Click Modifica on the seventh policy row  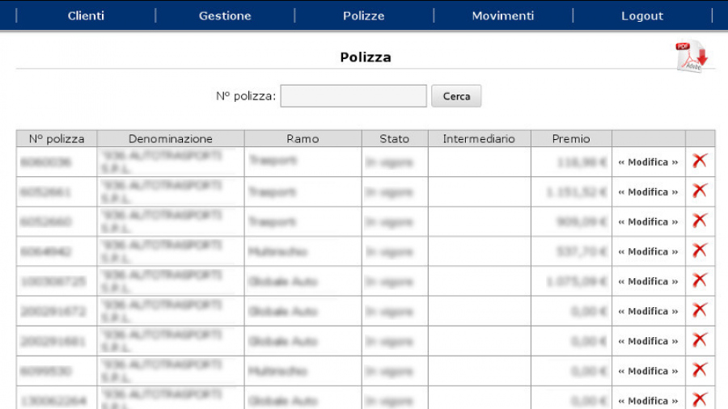tap(648, 341)
